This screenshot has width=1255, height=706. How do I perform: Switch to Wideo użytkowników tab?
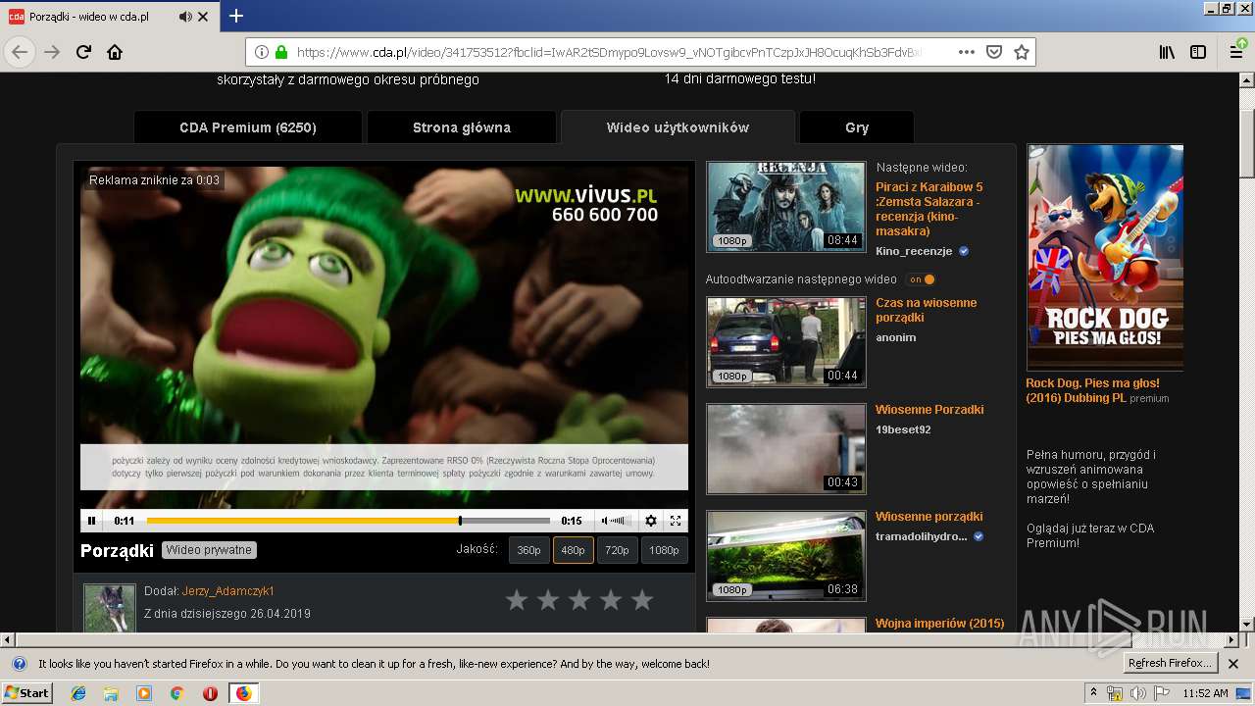[x=678, y=127]
